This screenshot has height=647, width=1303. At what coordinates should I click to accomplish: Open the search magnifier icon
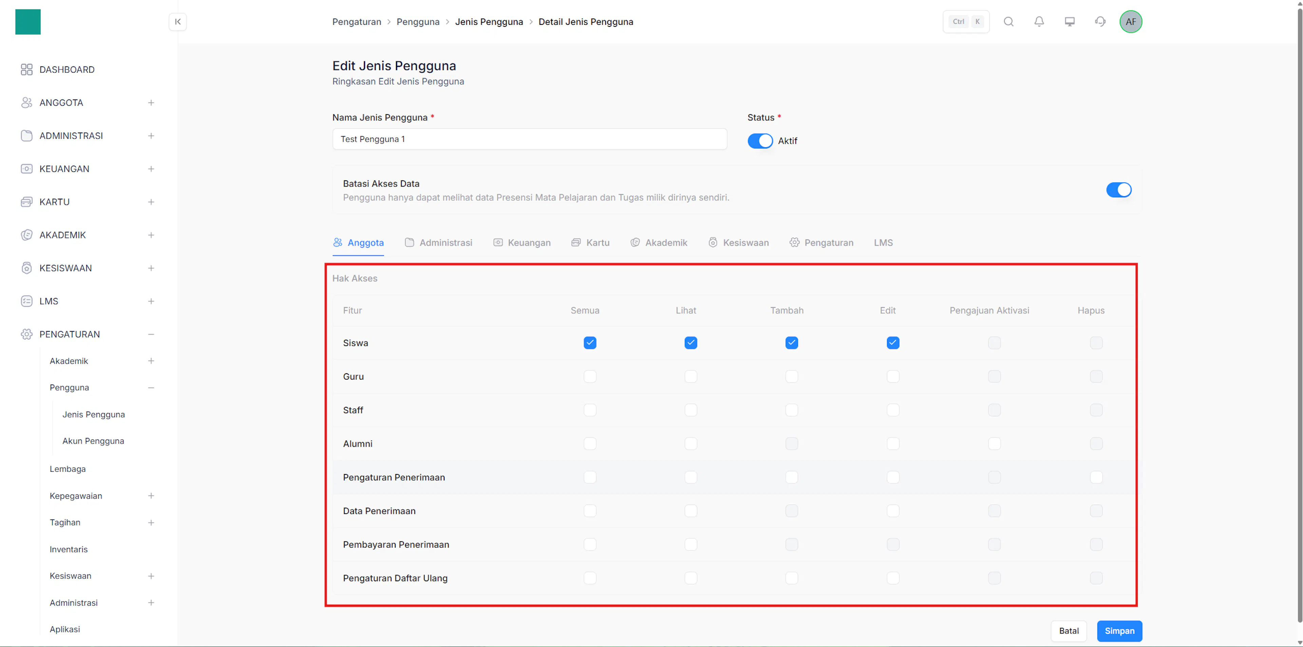pyautogui.click(x=1008, y=22)
